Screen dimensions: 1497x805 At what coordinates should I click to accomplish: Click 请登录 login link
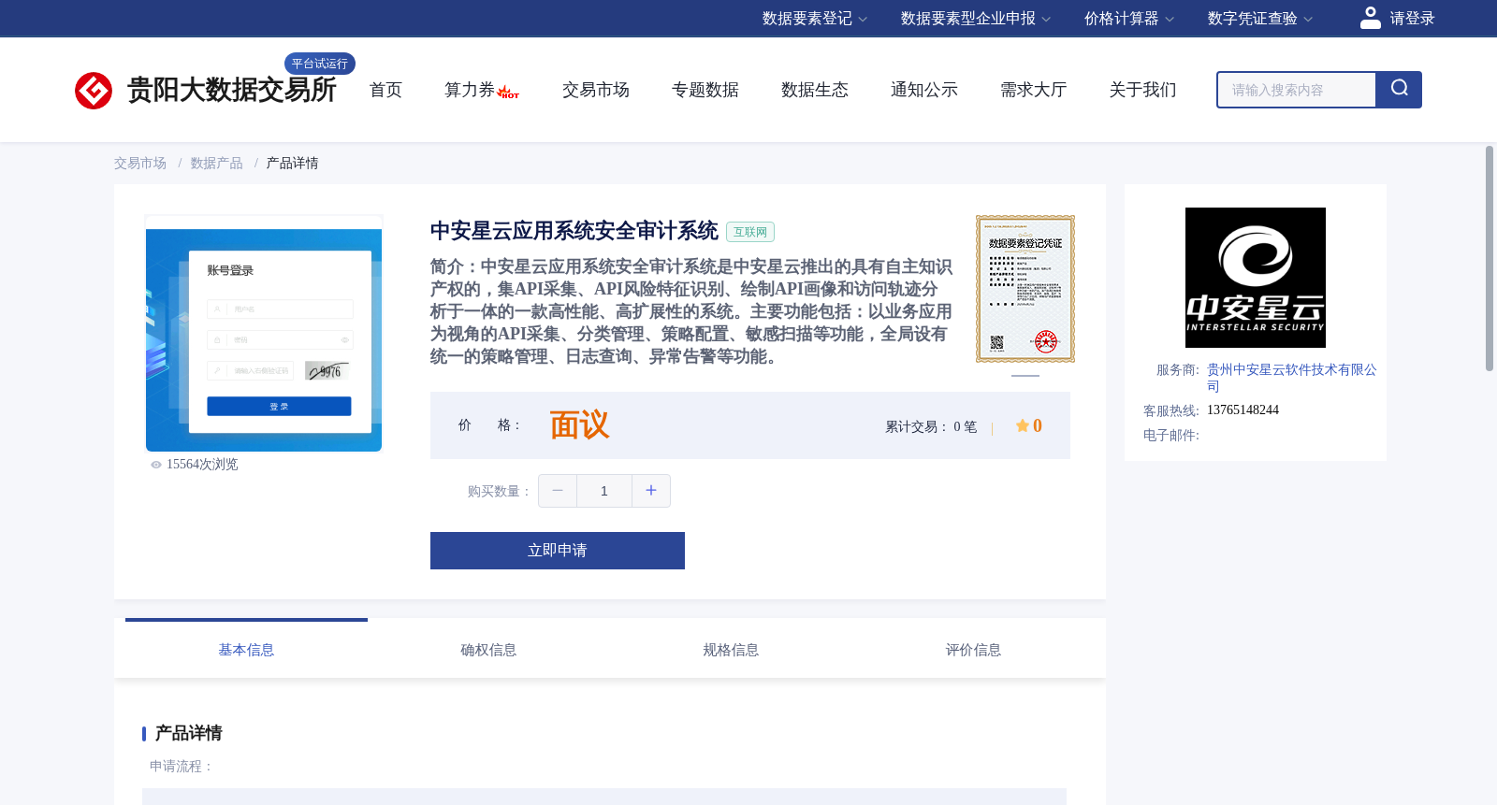pyautogui.click(x=1412, y=19)
